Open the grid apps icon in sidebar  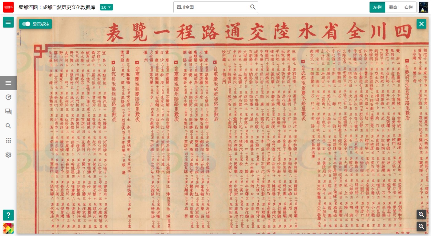coord(8,140)
